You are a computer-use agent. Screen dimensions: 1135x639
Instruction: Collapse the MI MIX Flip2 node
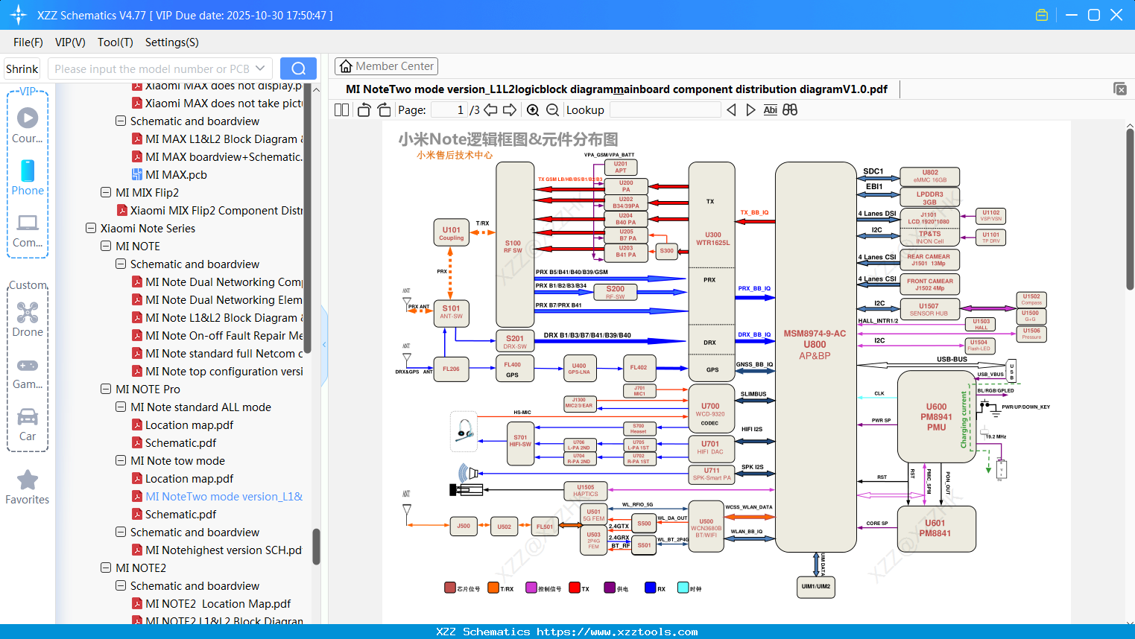coord(105,192)
